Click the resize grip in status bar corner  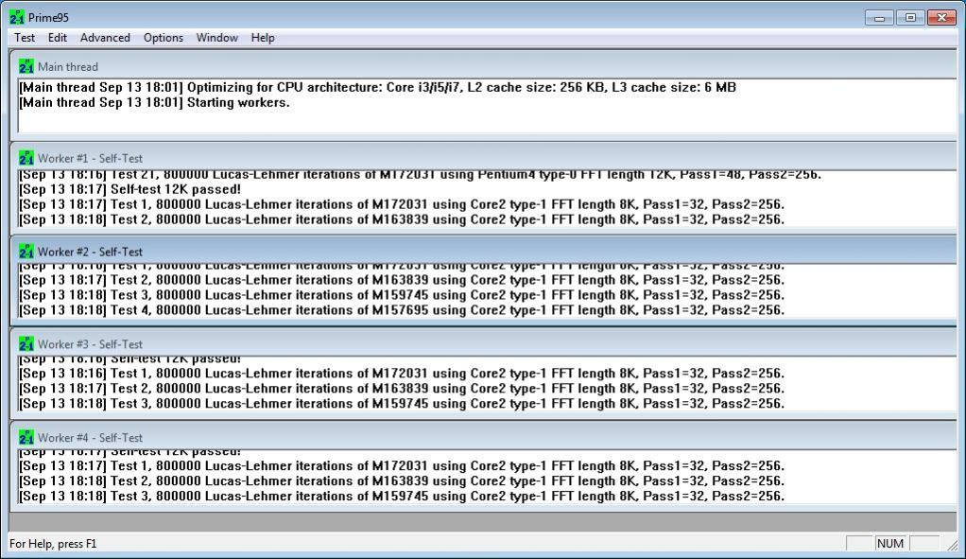953,545
